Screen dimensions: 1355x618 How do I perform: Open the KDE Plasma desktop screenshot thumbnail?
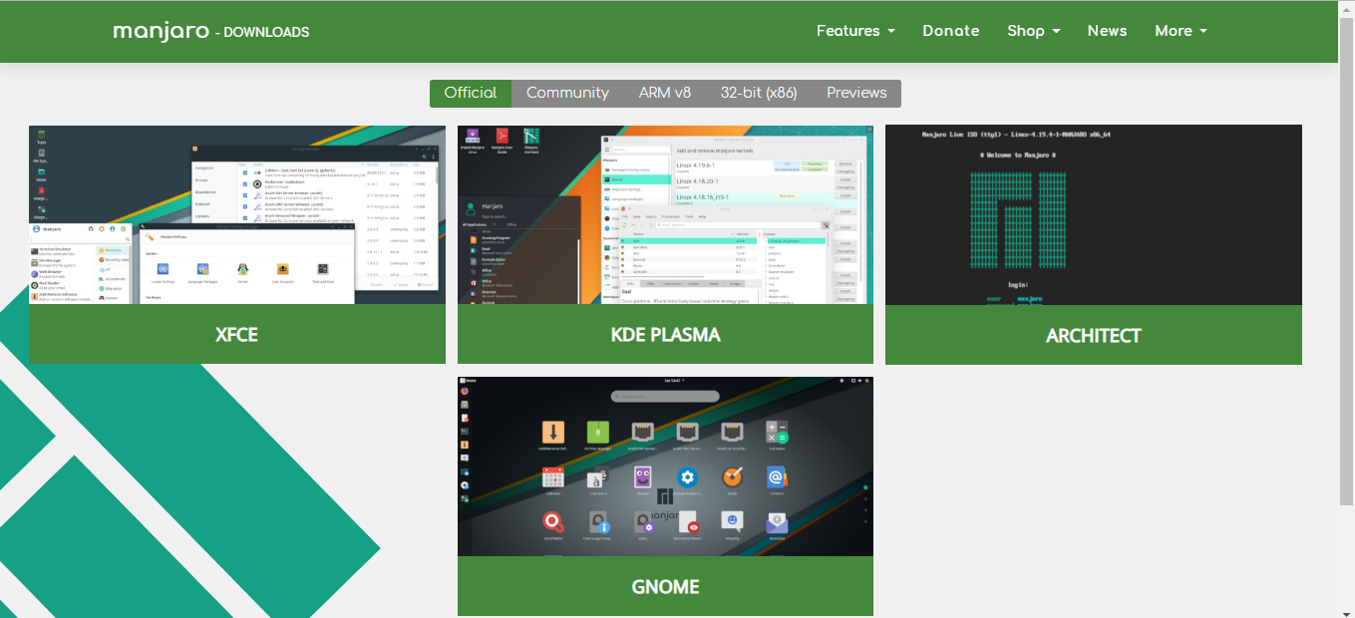tap(665, 215)
